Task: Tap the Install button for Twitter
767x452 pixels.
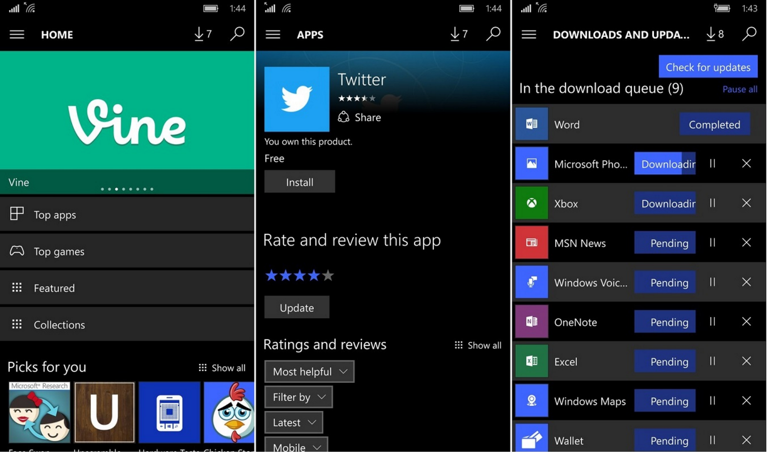Action: tap(300, 182)
